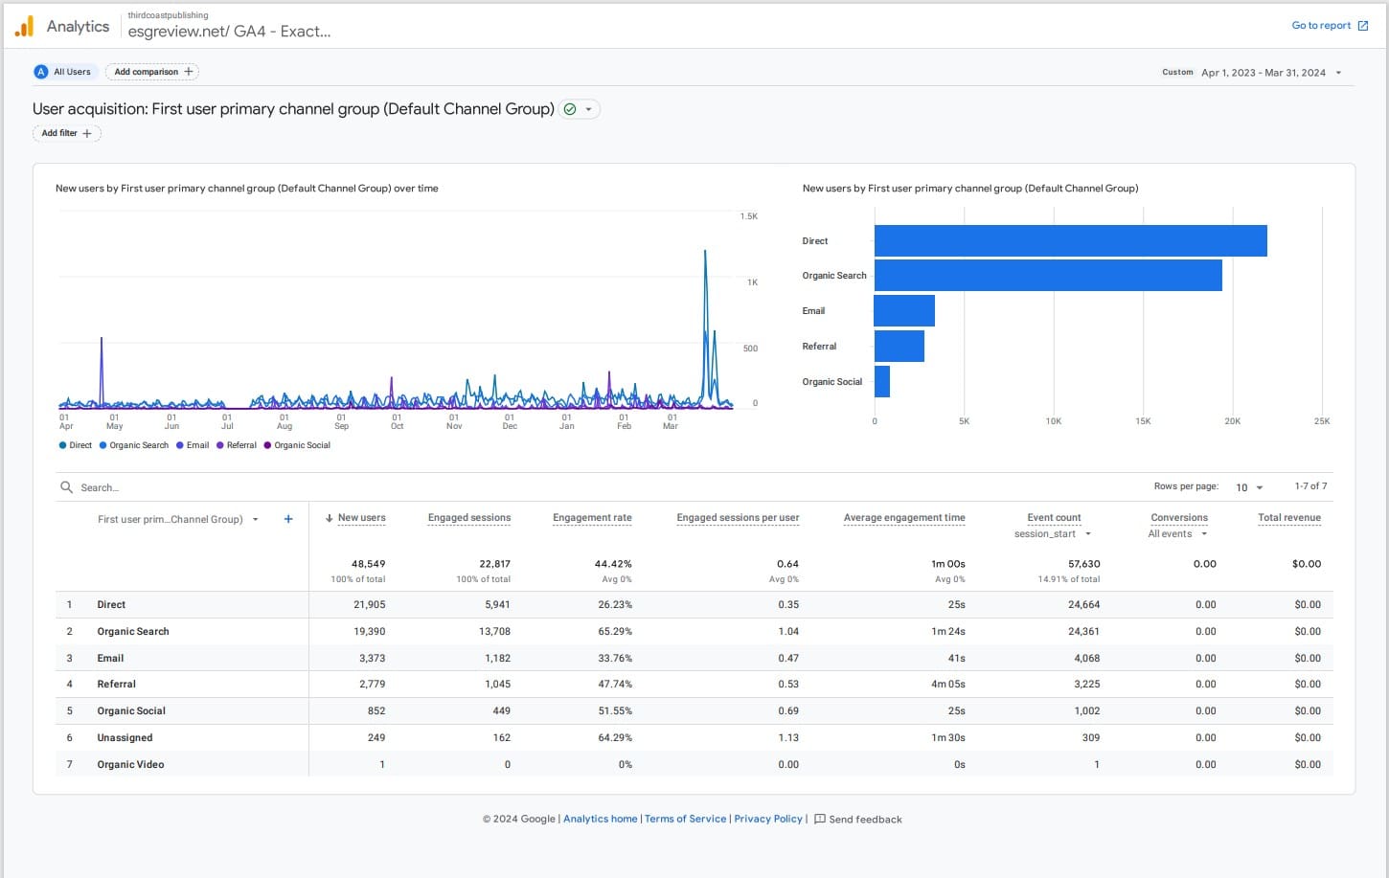Click the 1-7 of 7 pagination text
Image resolution: width=1389 pixels, height=878 pixels.
pyautogui.click(x=1310, y=486)
